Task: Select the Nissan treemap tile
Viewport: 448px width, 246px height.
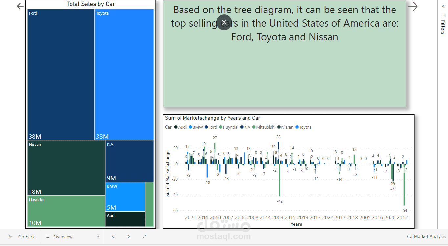Action: [66, 168]
